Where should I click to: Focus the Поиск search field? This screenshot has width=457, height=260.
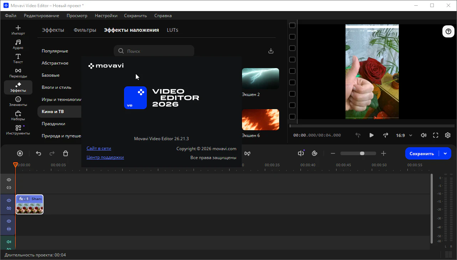pos(154,51)
